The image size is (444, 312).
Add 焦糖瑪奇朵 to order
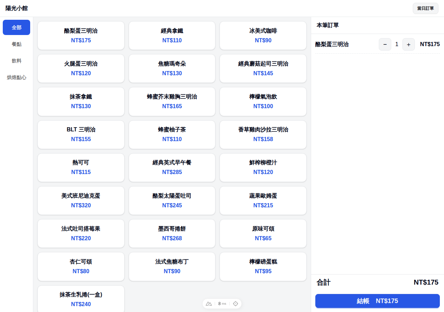[172, 69]
